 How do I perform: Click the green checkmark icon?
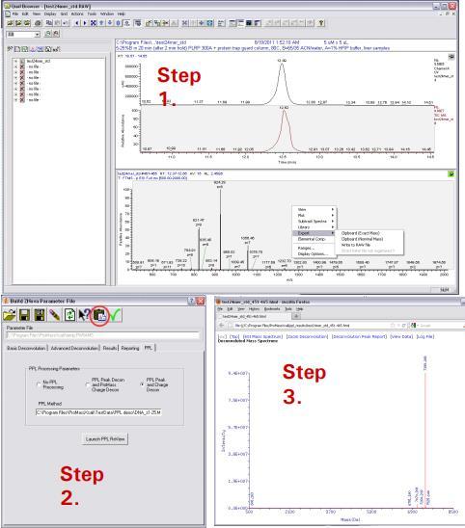tap(115, 315)
